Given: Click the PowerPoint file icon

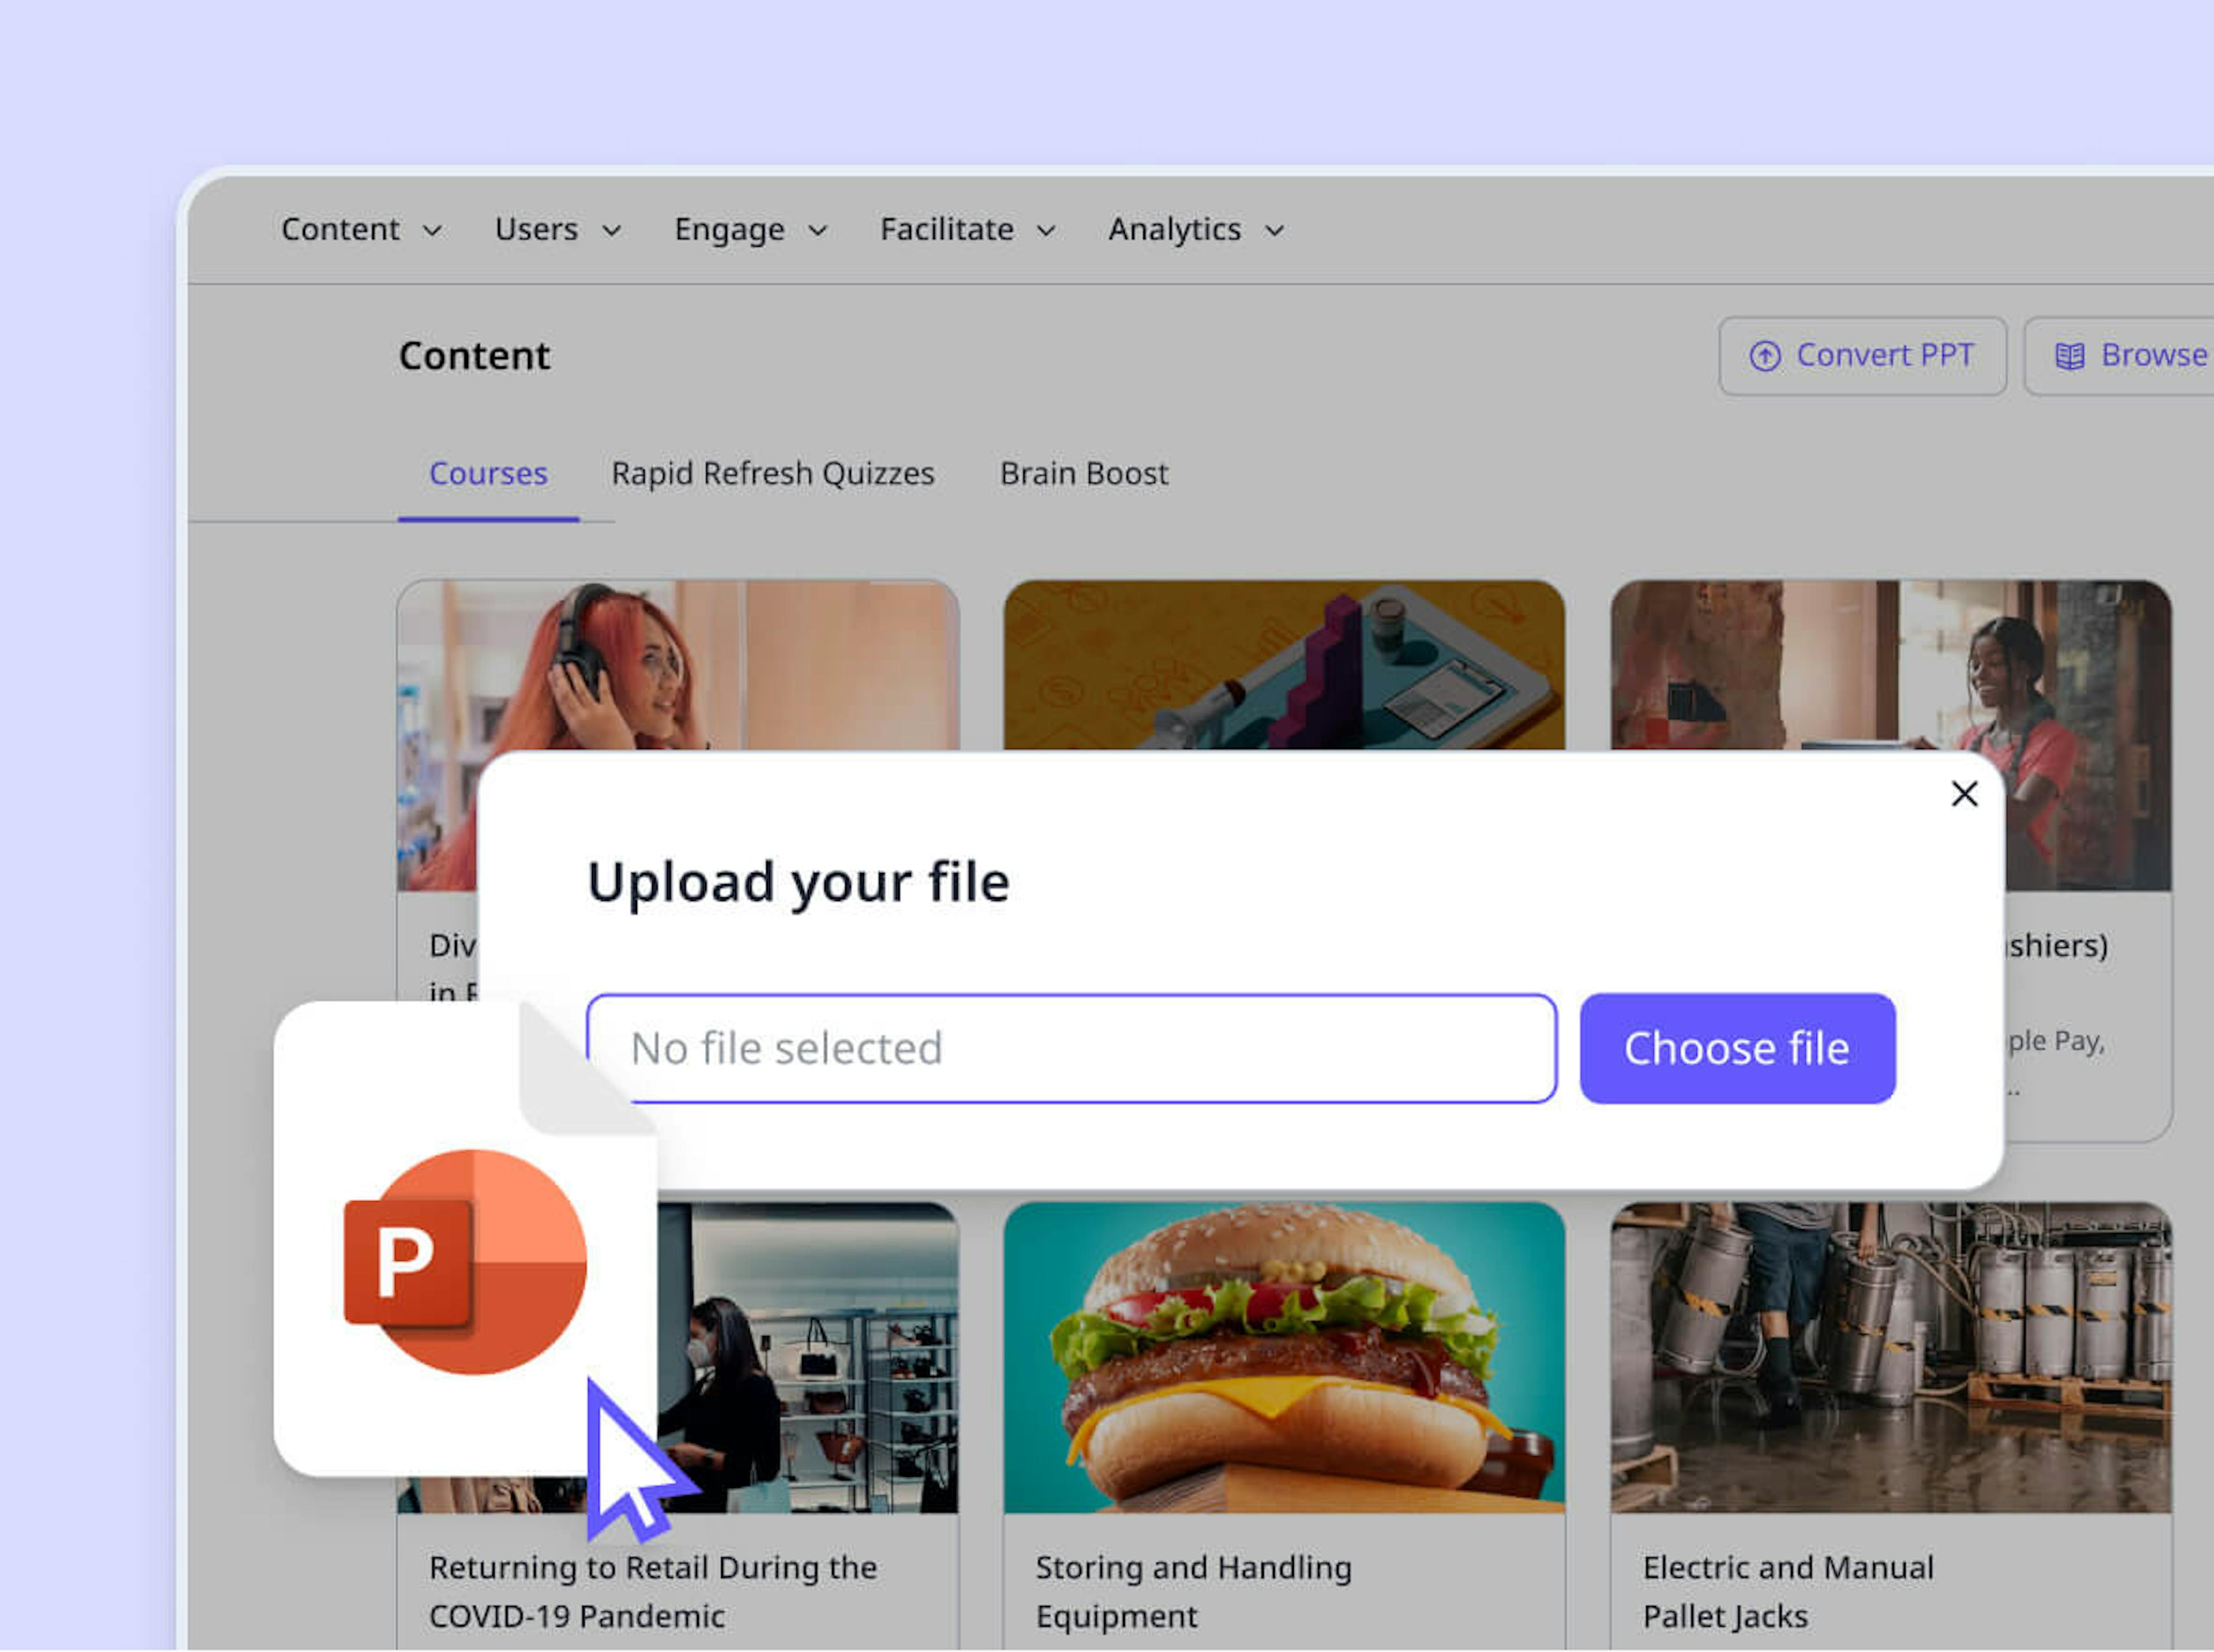Looking at the screenshot, I should click(465, 1239).
